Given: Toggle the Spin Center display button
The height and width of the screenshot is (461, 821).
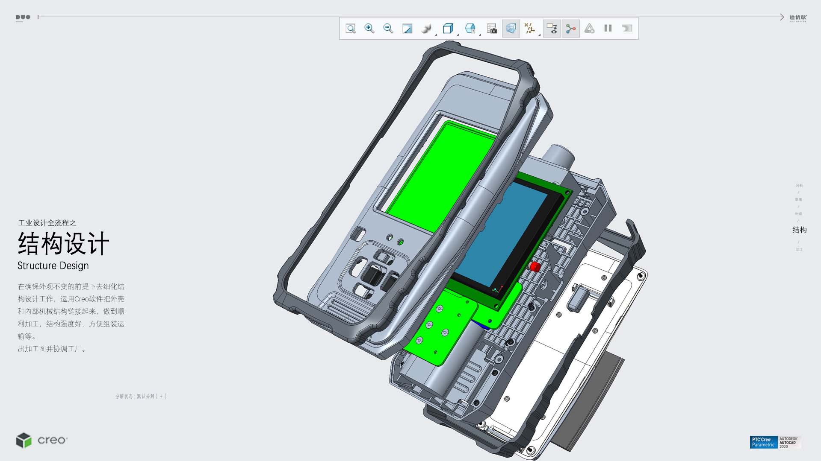Looking at the screenshot, I should pos(570,29).
